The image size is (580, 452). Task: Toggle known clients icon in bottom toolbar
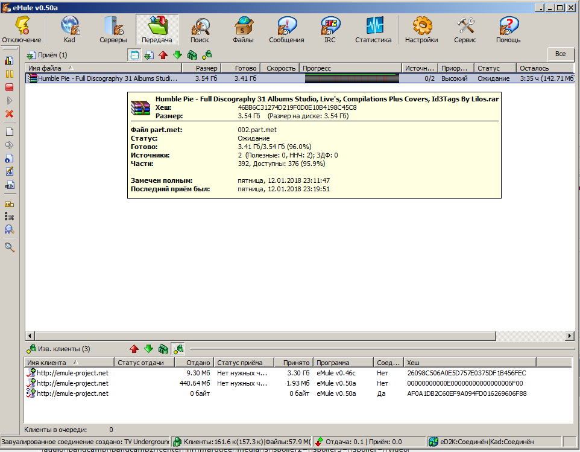click(178, 349)
